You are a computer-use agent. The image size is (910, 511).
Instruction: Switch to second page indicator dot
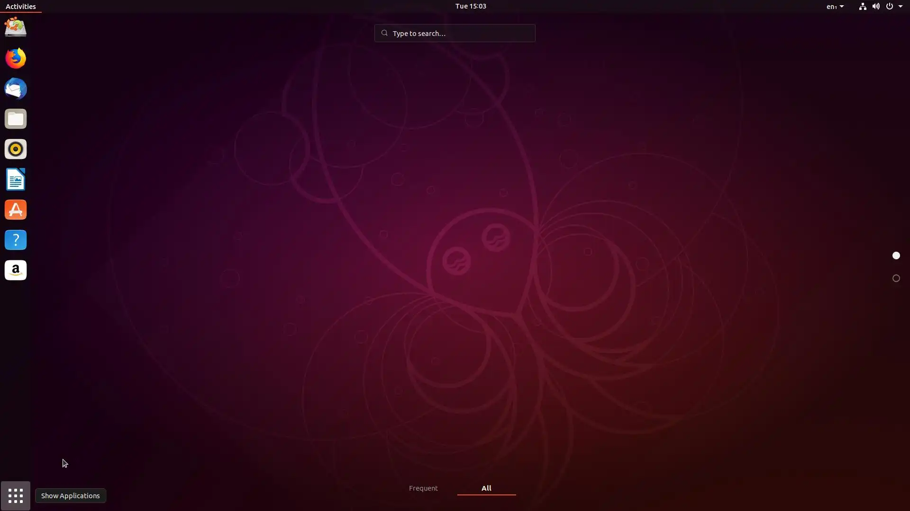coord(896,278)
